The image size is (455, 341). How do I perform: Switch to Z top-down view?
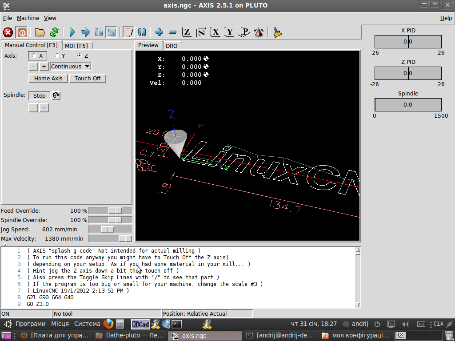[187, 32]
